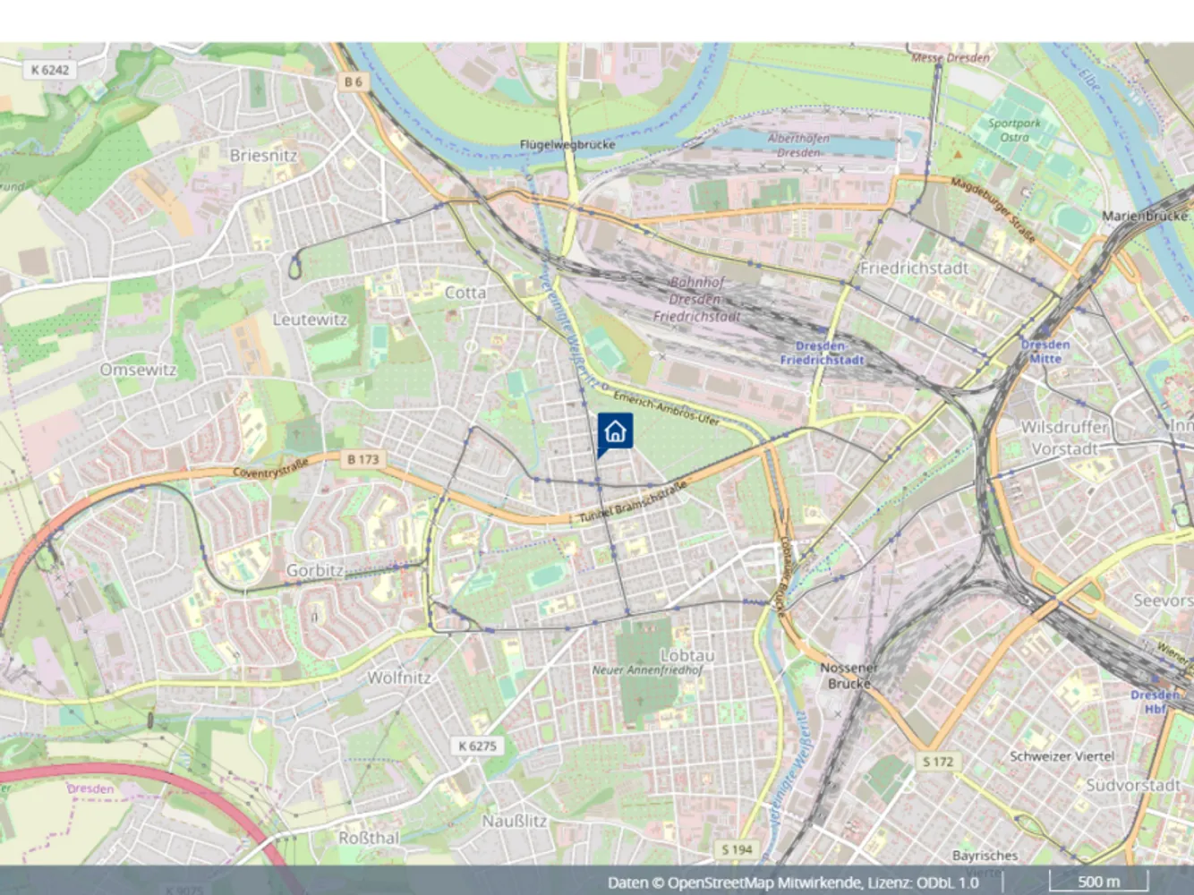1194x895 pixels.
Task: Click the Wölfnitz district label
Action: tap(399, 678)
